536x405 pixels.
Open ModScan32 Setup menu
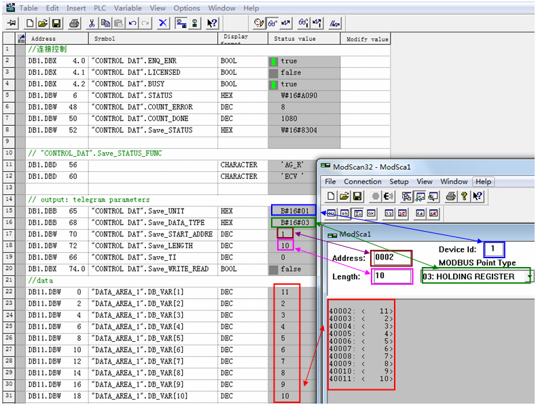(399, 181)
